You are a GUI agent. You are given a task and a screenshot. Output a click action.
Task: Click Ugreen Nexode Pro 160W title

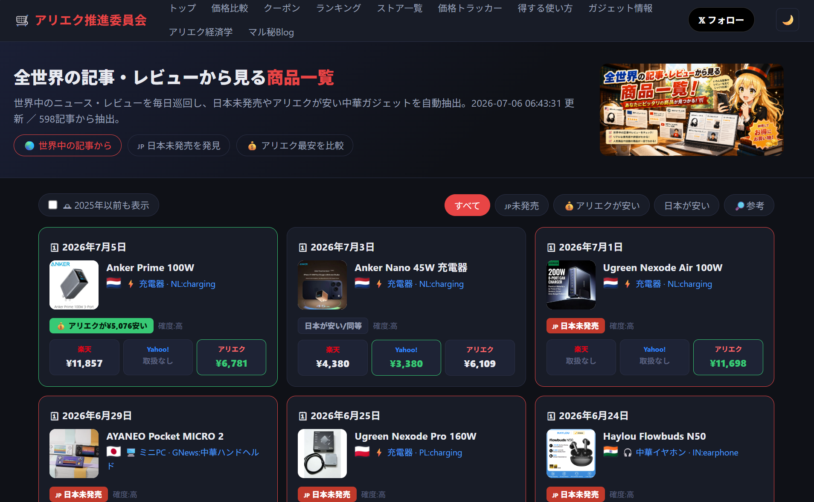click(x=416, y=436)
